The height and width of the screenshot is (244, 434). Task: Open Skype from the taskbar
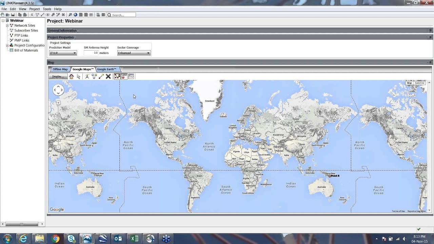(71, 239)
